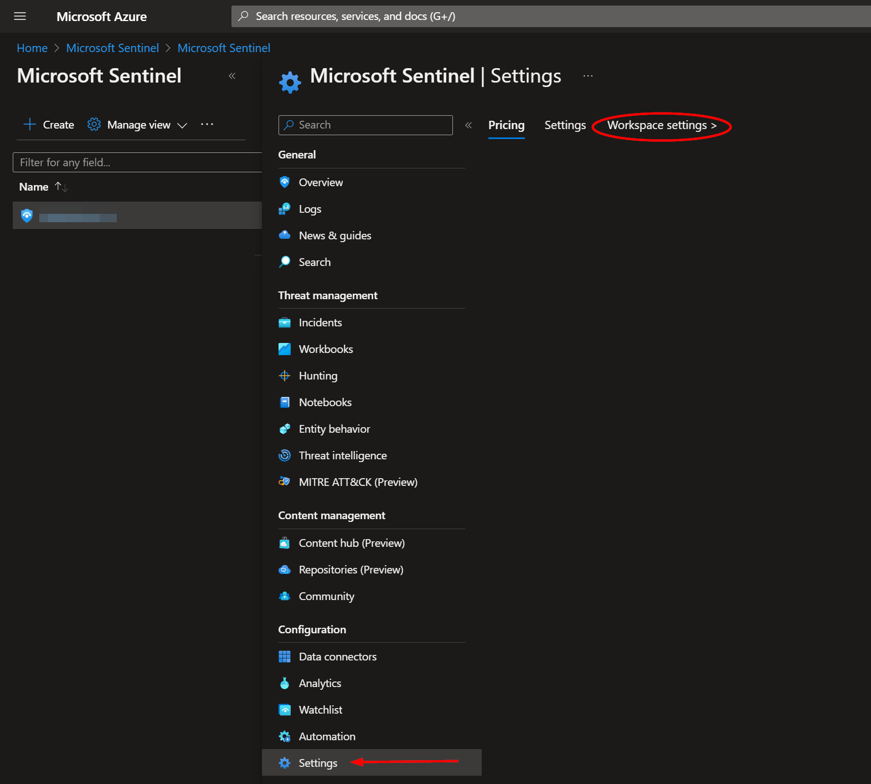Sort by Name column arrows
The image size is (871, 784).
click(x=61, y=187)
